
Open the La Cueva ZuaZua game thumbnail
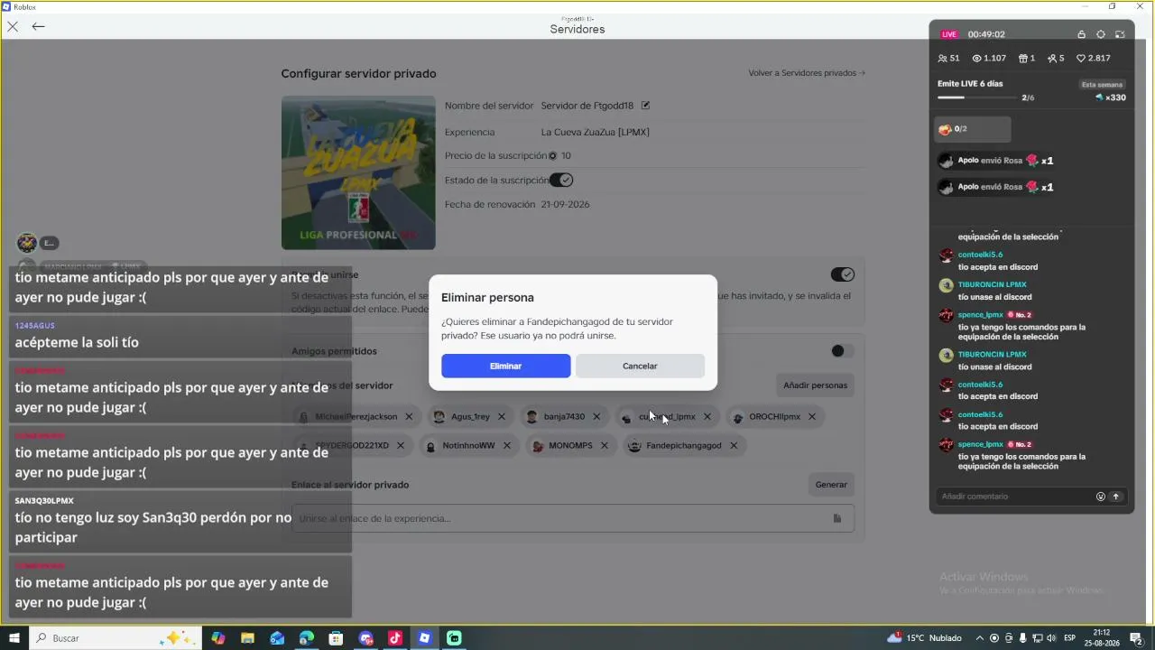point(358,172)
